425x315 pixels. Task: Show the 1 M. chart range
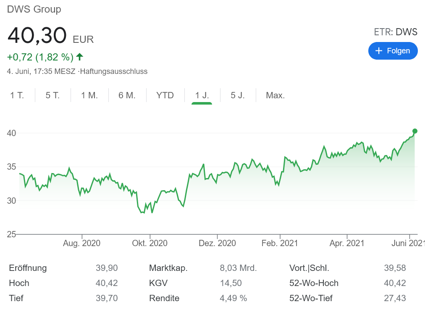click(x=89, y=95)
